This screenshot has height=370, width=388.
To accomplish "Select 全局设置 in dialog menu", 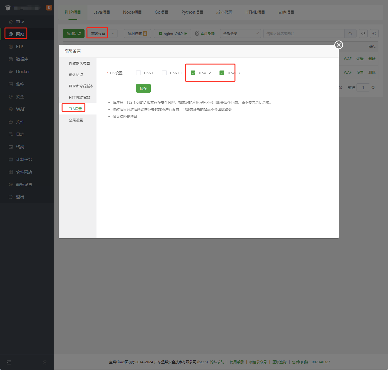I will (x=78, y=120).
